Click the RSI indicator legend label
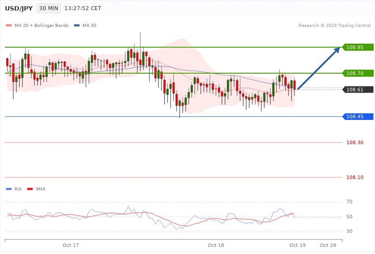The height and width of the screenshot is (254, 375). [x=19, y=189]
